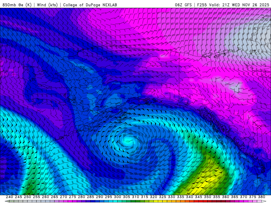Click the 'F255' forecast hour label
Screen dimensions: 271x203
click(202, 5)
